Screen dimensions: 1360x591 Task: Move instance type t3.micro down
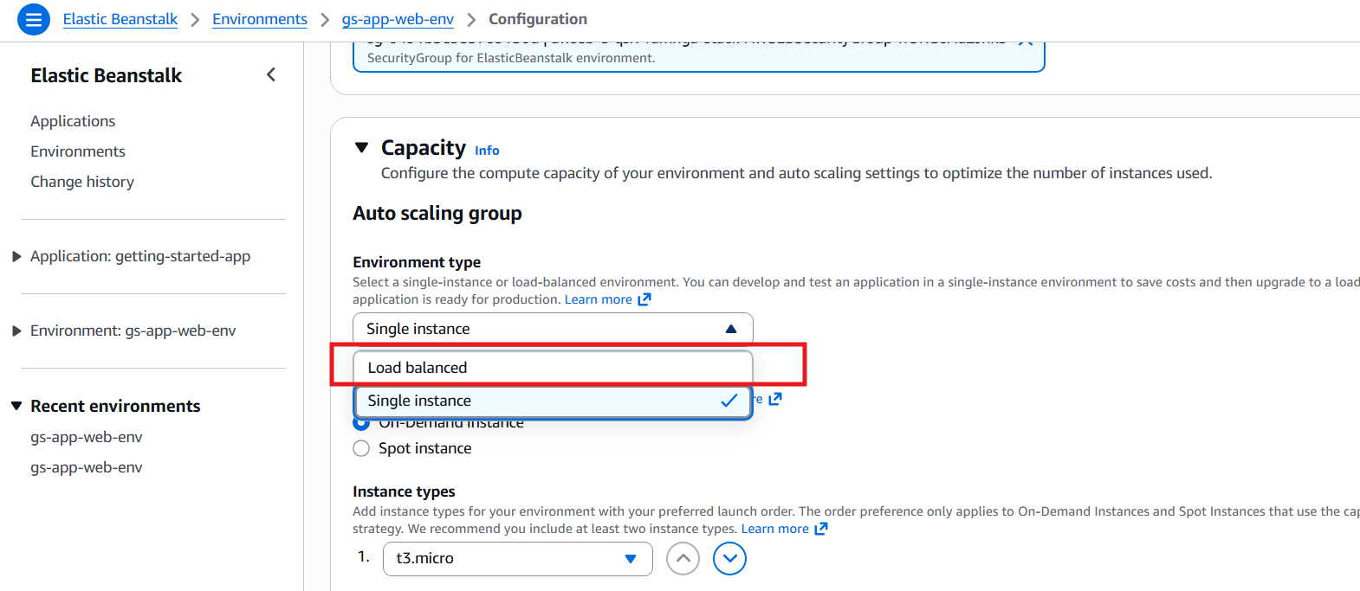[x=729, y=559]
